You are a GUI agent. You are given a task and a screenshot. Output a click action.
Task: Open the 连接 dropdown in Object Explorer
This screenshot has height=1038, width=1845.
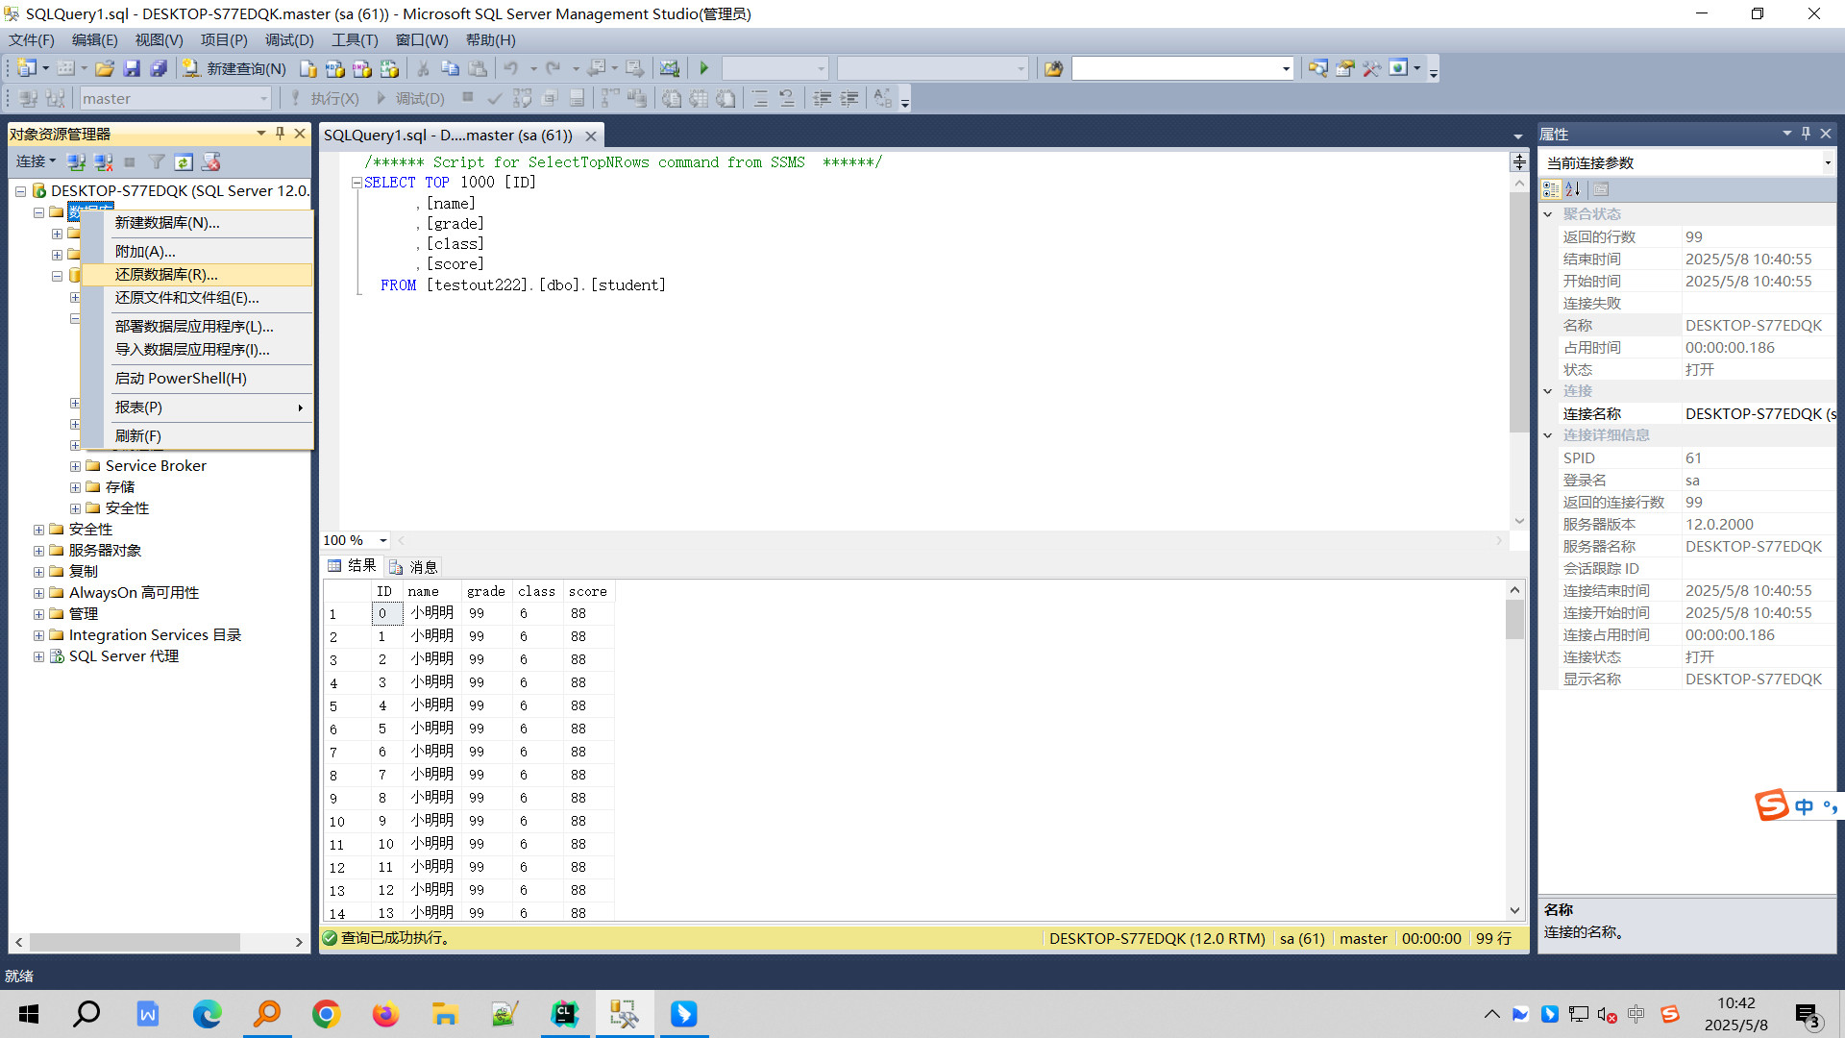click(x=36, y=161)
